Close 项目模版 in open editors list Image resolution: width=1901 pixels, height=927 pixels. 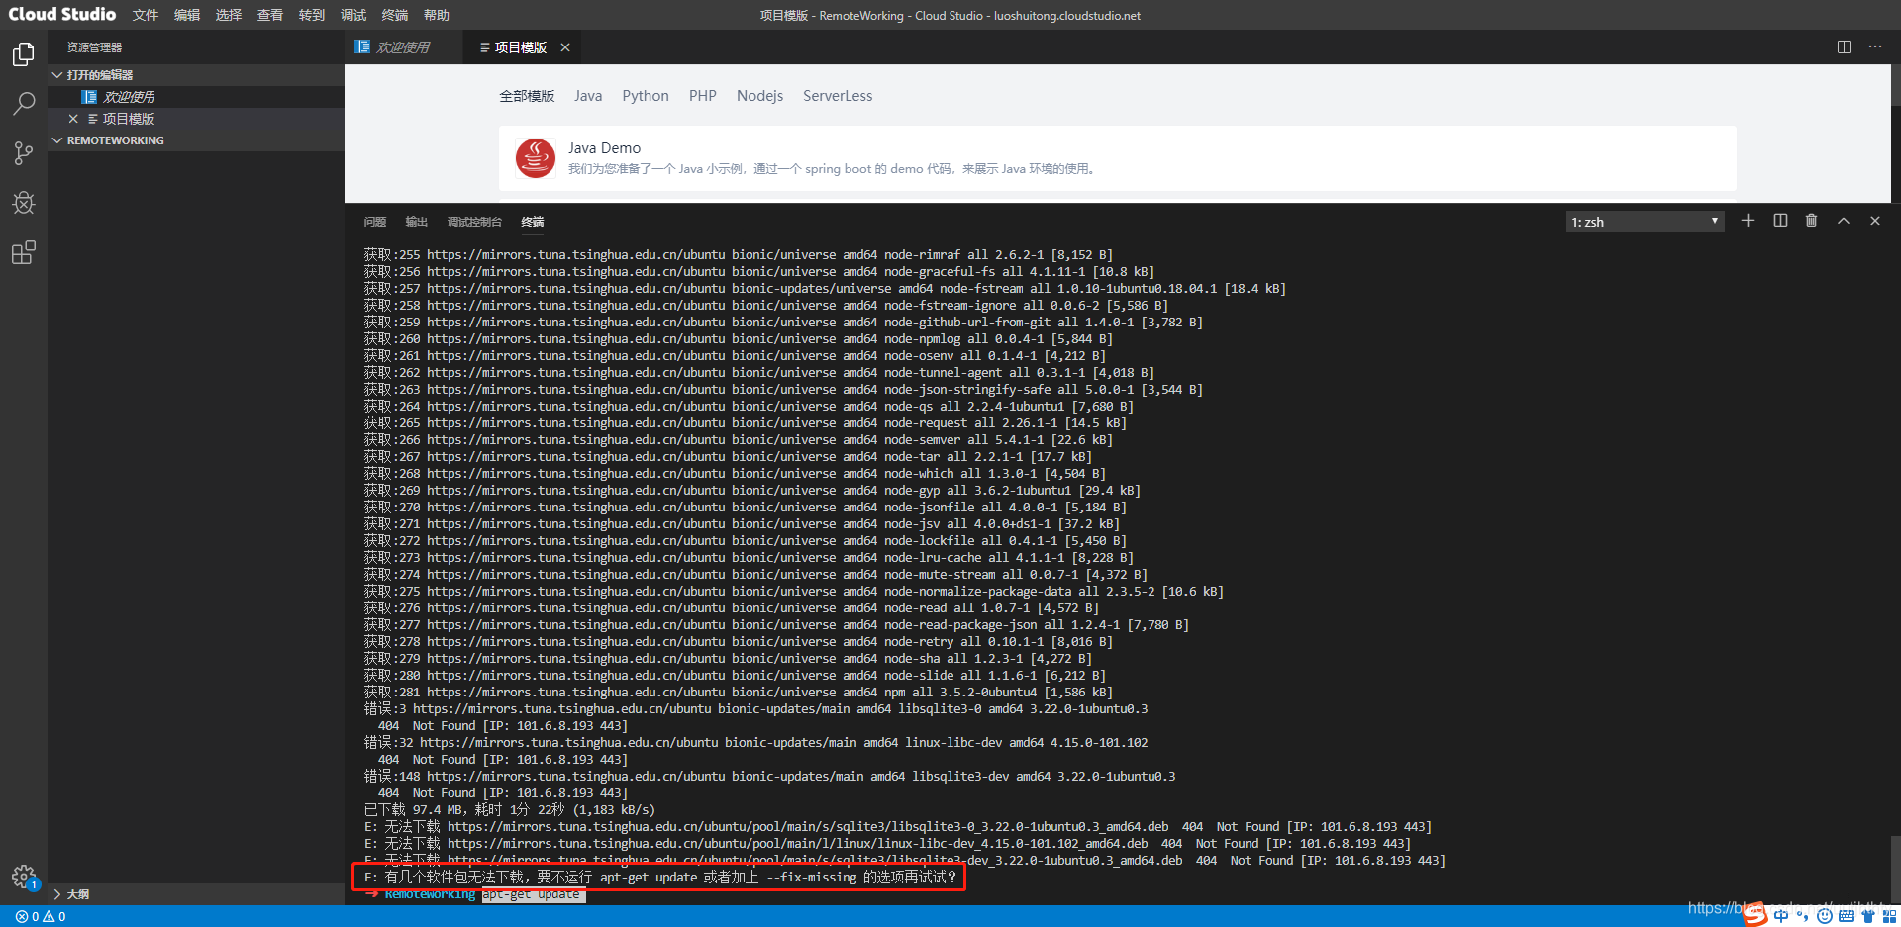point(73,119)
